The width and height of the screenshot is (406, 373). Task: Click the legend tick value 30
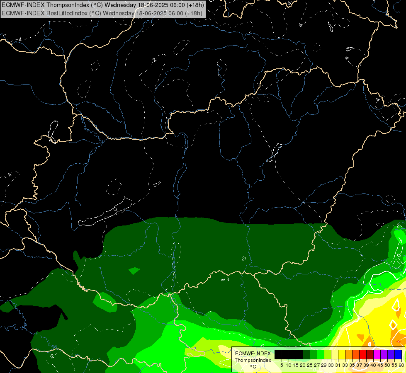[331, 365]
